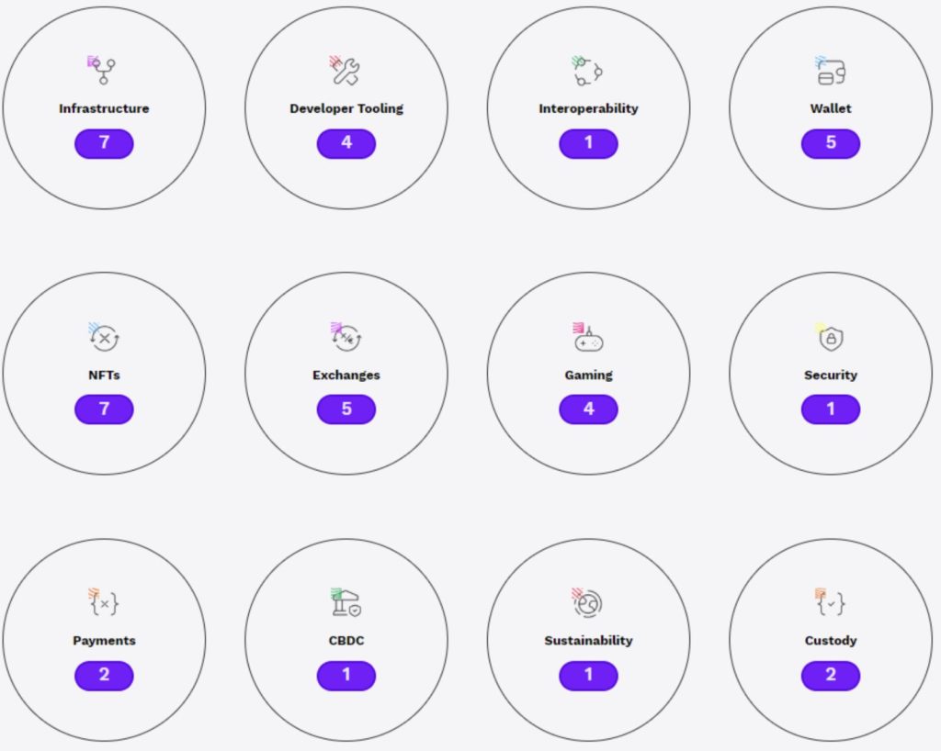Select the CBDC bank icon

(x=346, y=600)
